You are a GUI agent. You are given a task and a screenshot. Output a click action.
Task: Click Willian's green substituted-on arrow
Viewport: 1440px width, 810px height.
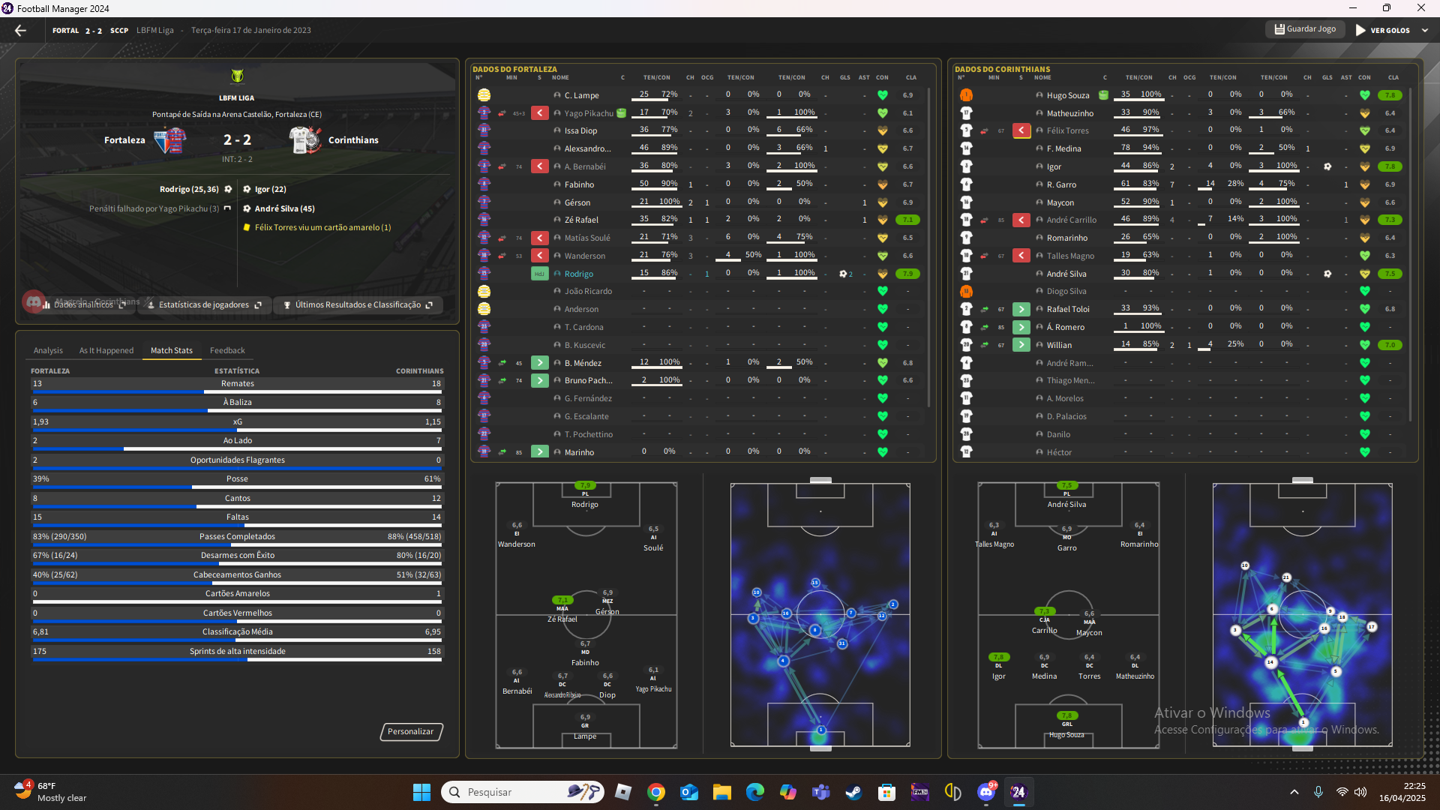(1021, 345)
